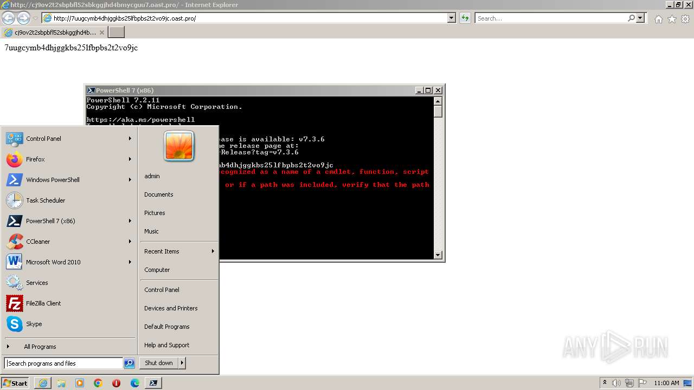Click the Skype icon in Start menu

(x=14, y=324)
